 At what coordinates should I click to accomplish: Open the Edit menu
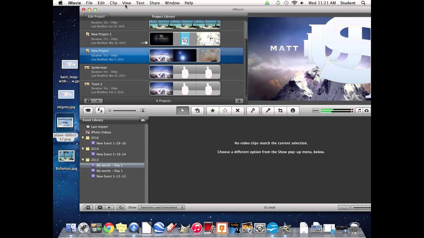click(101, 3)
